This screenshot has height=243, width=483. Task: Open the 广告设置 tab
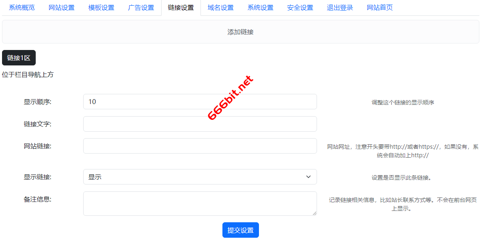pyautogui.click(x=141, y=8)
